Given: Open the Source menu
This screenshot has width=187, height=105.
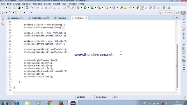Looking at the screenshot, I should click(17, 4).
